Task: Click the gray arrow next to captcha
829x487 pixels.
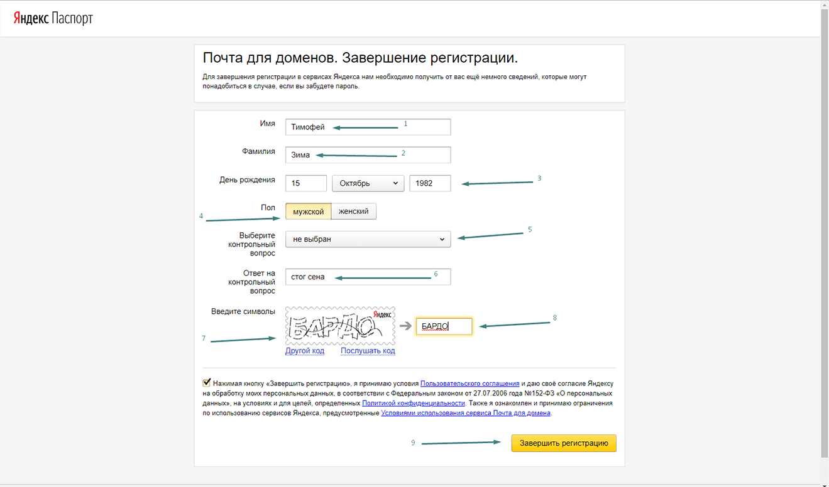Action: (405, 326)
